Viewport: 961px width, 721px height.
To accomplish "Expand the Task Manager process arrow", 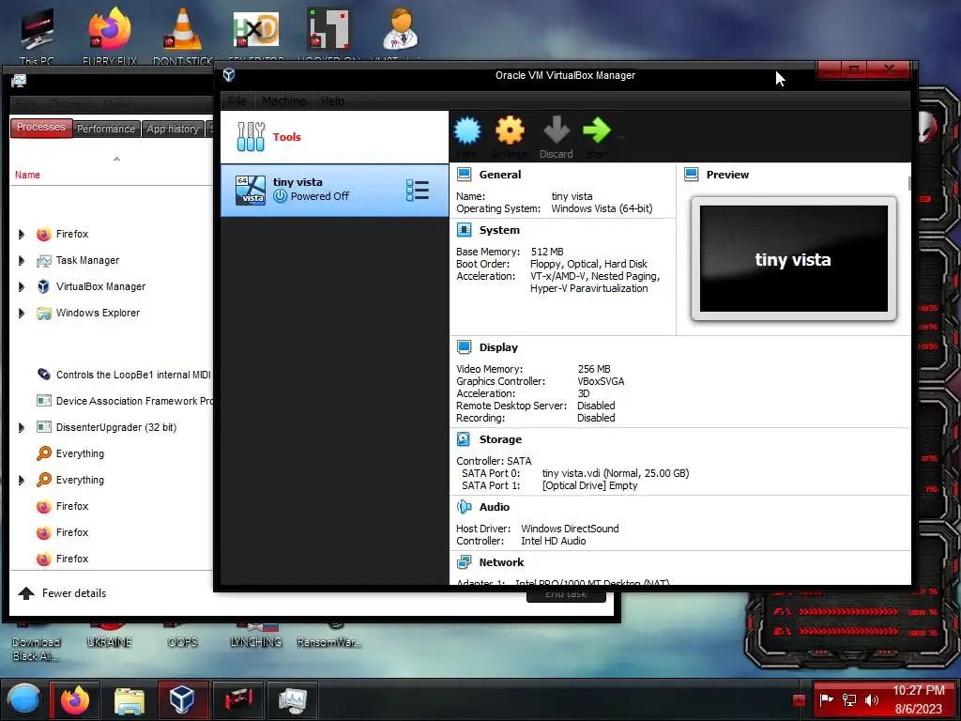I will [x=22, y=261].
